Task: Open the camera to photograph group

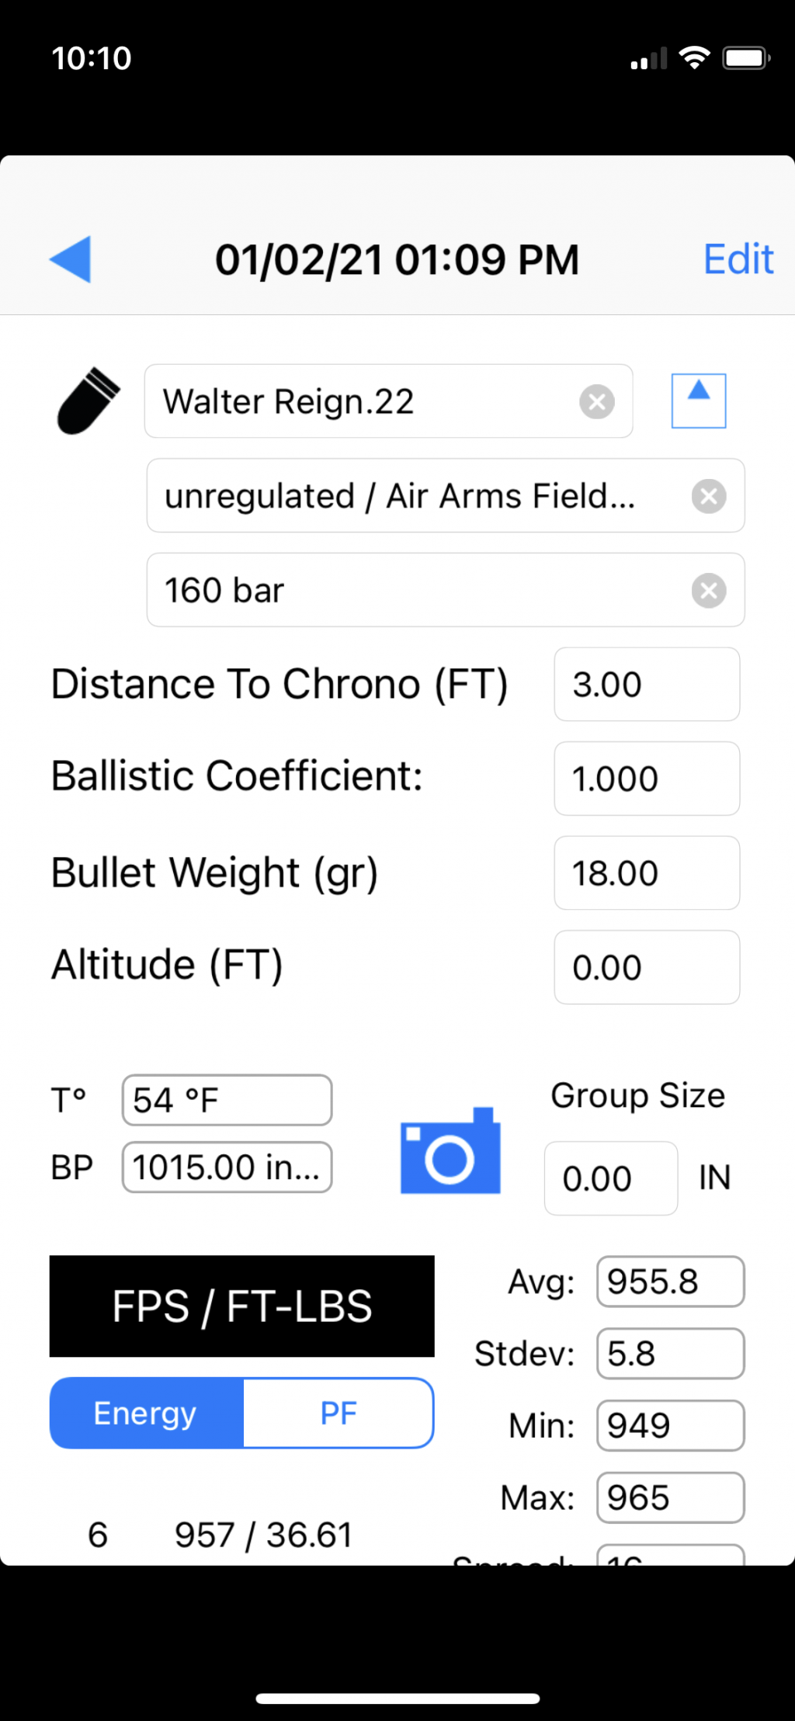Action: (x=450, y=1150)
